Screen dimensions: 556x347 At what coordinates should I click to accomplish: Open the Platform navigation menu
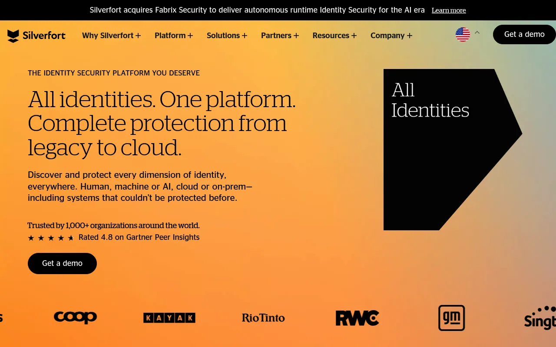coord(174,36)
